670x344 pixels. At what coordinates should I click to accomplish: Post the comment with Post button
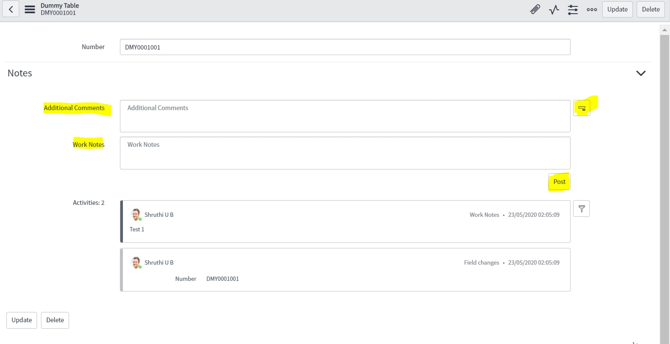559,182
